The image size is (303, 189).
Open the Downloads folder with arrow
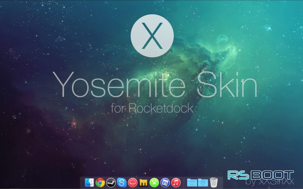[203, 183]
